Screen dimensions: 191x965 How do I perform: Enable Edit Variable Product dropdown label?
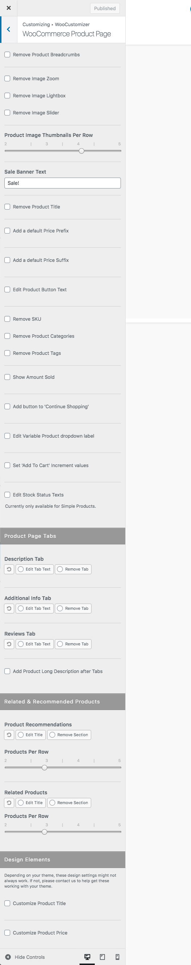[x=7, y=436]
